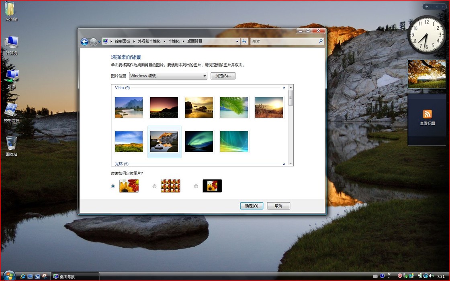Click the wallpaper list scroll down arrow
Viewport: 450px width, 281px height.
tap(291, 163)
